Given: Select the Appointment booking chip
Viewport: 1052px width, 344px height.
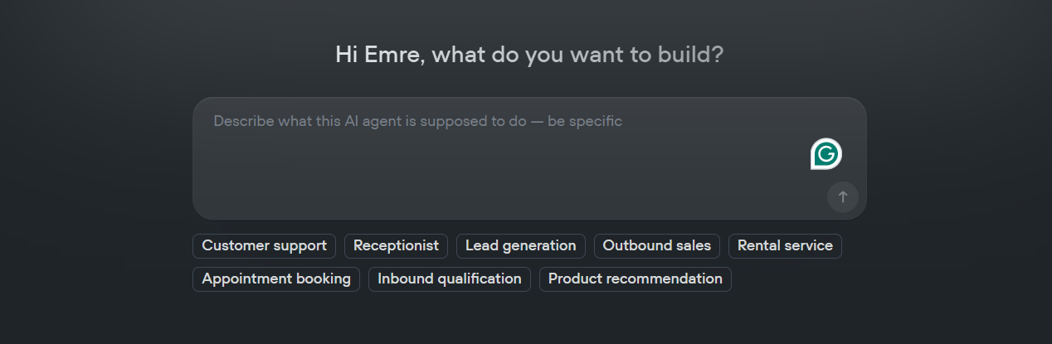Looking at the screenshot, I should (x=276, y=279).
